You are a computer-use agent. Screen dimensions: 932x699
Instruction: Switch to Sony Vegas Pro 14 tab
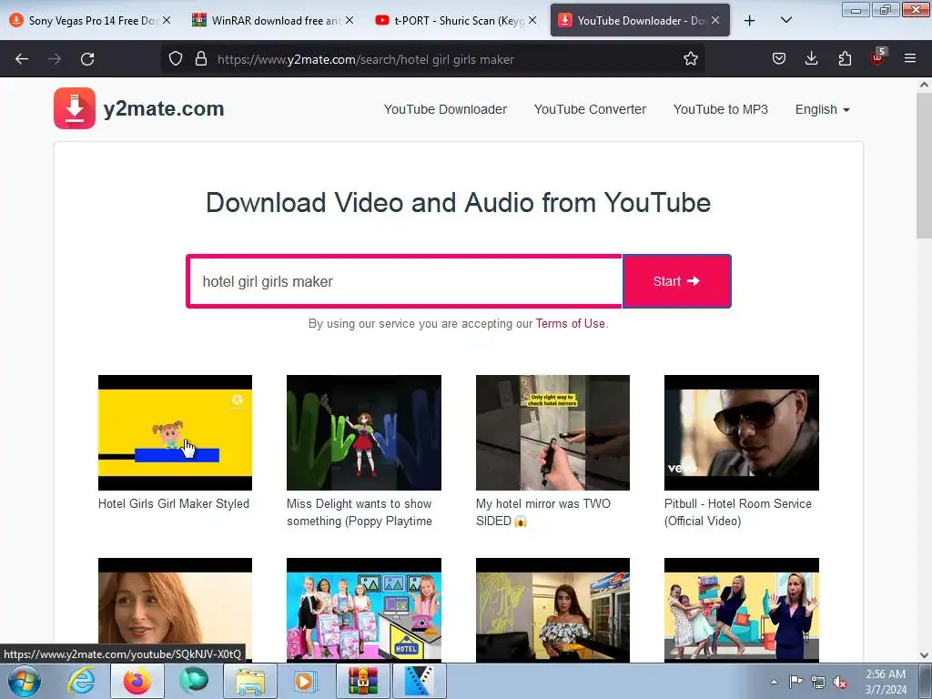coord(90,21)
